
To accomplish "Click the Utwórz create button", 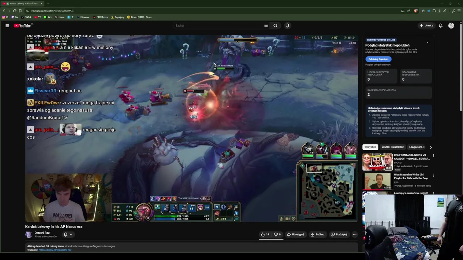I will click(426, 26).
